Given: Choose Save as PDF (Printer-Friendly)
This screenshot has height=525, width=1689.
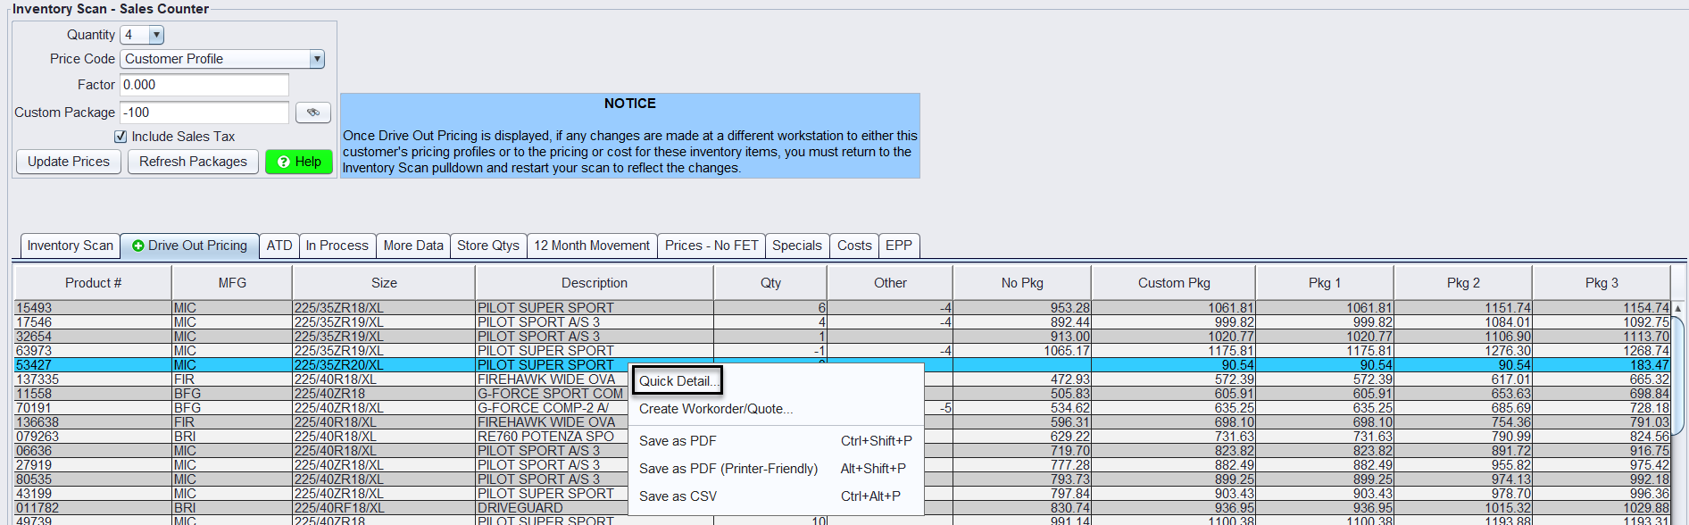Looking at the screenshot, I should 728,469.
